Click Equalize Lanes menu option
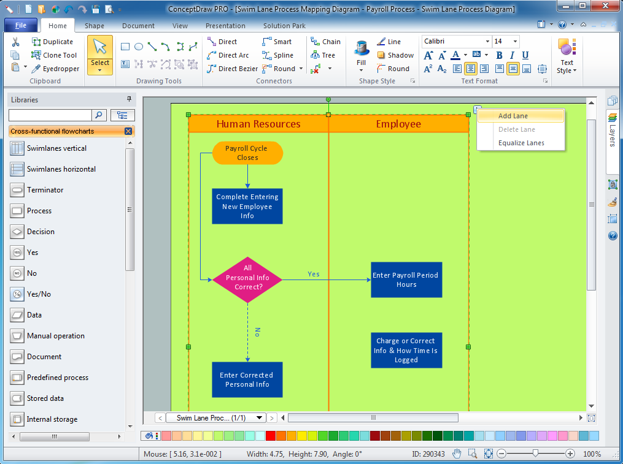 pos(521,143)
